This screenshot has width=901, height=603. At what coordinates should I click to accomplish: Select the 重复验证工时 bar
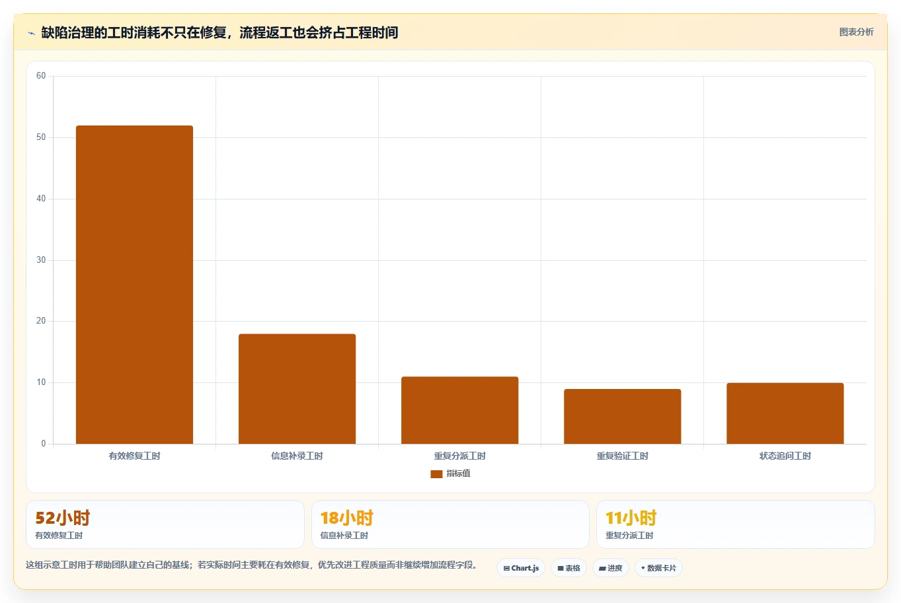(622, 416)
